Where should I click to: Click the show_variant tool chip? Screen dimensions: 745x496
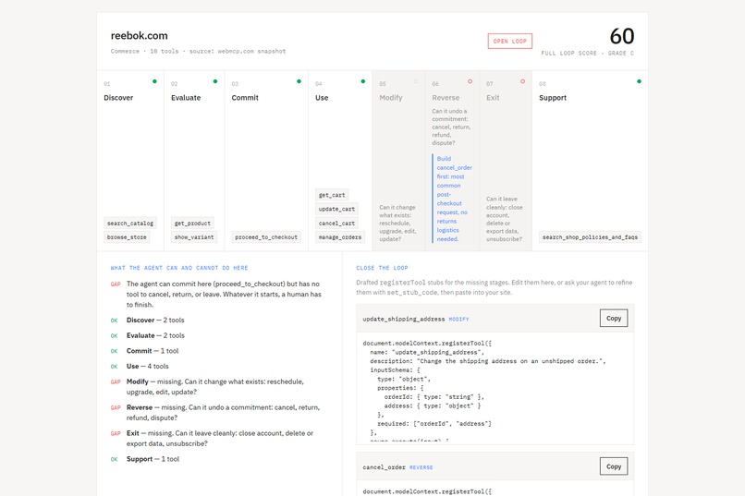point(194,236)
